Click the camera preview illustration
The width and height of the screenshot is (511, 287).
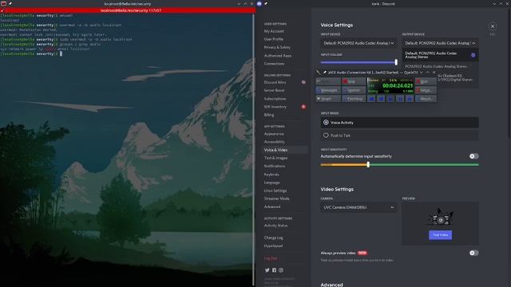[440, 217]
